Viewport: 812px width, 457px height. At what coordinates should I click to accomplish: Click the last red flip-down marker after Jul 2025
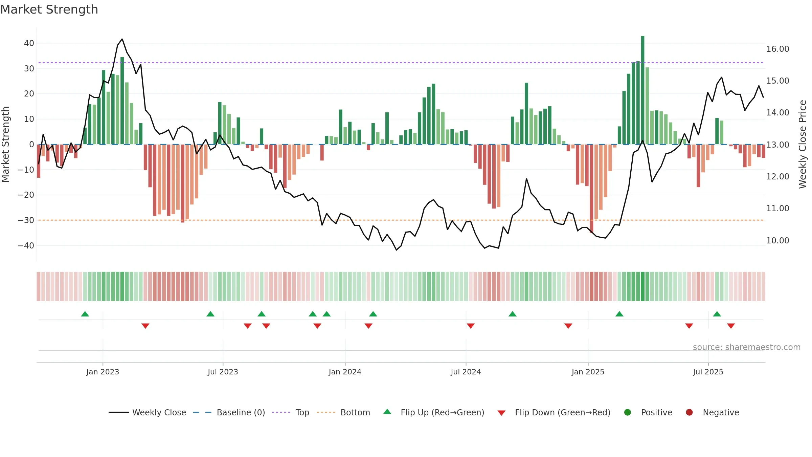pos(731,326)
